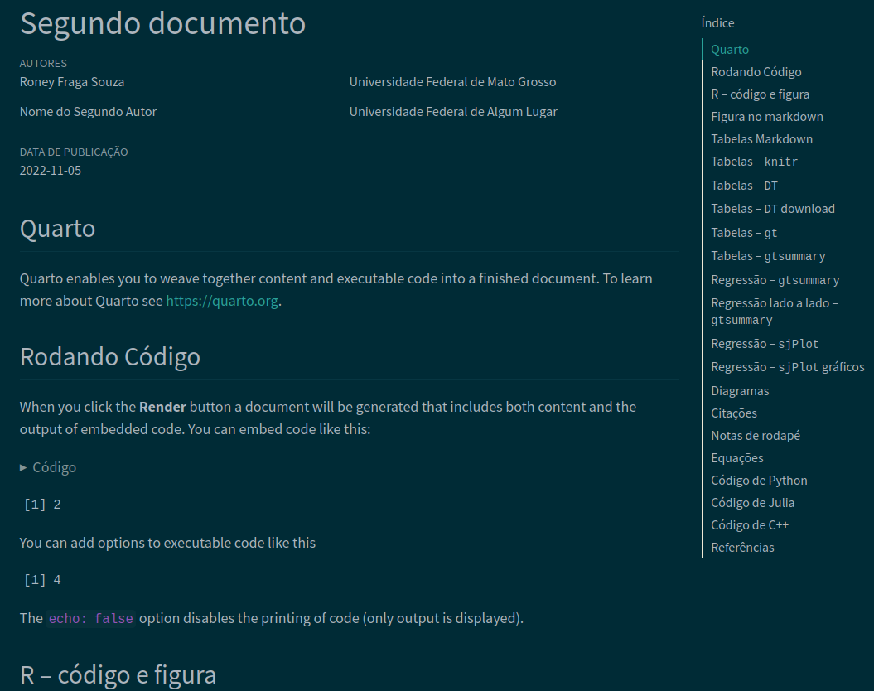Click the 'echo: false' inline code

[x=91, y=619]
